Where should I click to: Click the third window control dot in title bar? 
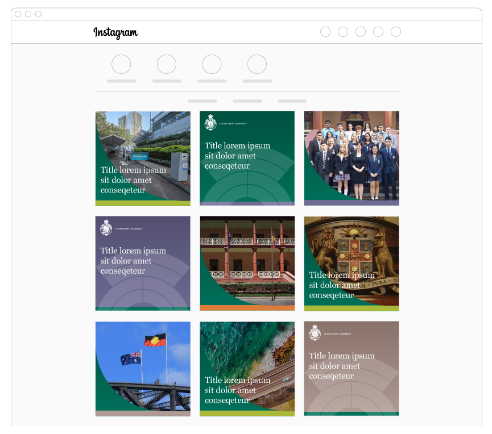38,14
